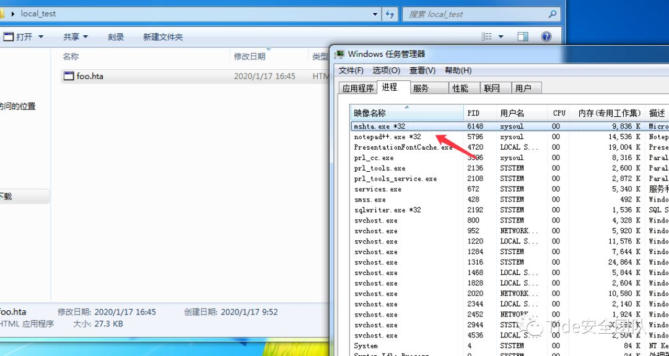Click the address bar refresh icon
The image size is (669, 356).
(x=389, y=14)
